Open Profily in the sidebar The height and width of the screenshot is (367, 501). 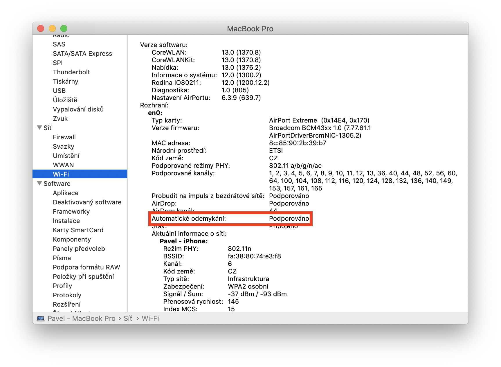[x=62, y=286]
